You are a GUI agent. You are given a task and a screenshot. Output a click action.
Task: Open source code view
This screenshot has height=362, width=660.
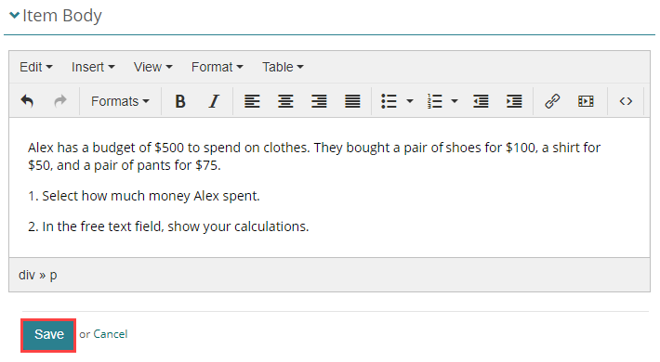626,101
